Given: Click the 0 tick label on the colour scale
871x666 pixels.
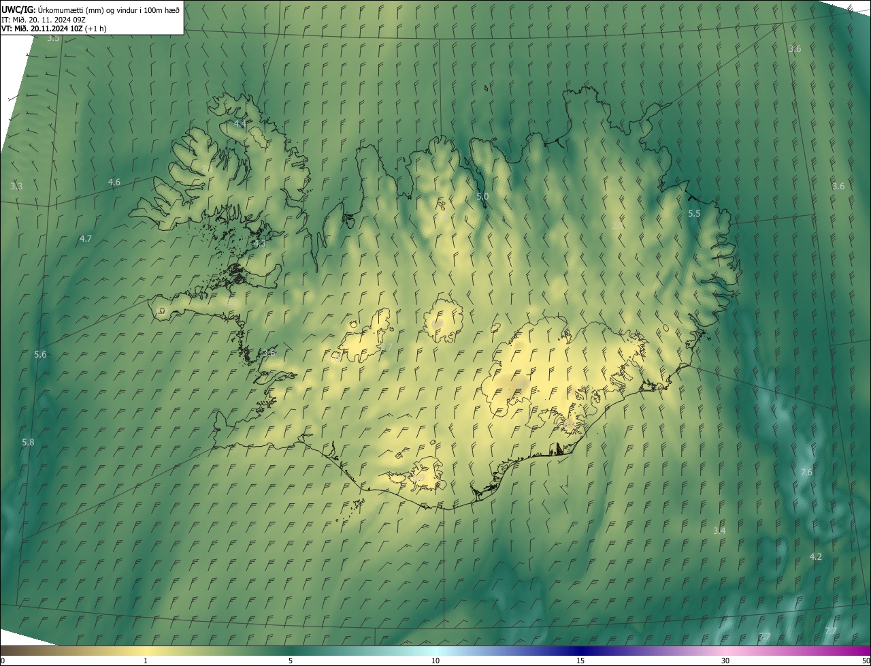Looking at the screenshot, I should [x=2, y=661].
